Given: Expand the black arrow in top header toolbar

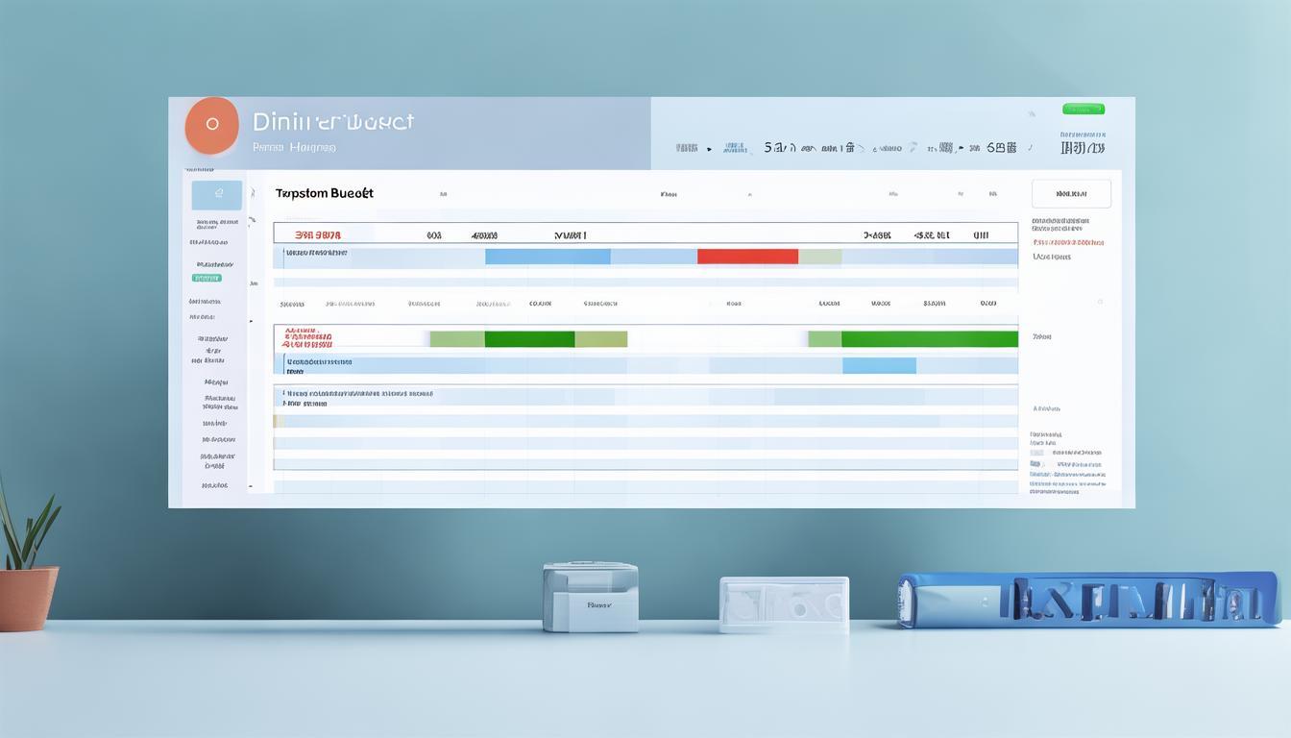Looking at the screenshot, I should click(x=710, y=149).
